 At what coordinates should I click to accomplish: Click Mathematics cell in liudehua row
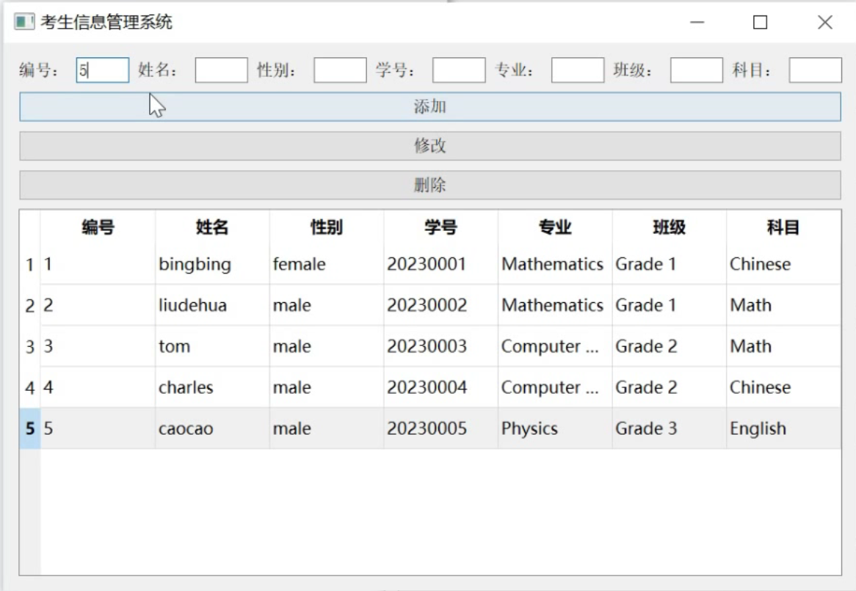(x=555, y=305)
